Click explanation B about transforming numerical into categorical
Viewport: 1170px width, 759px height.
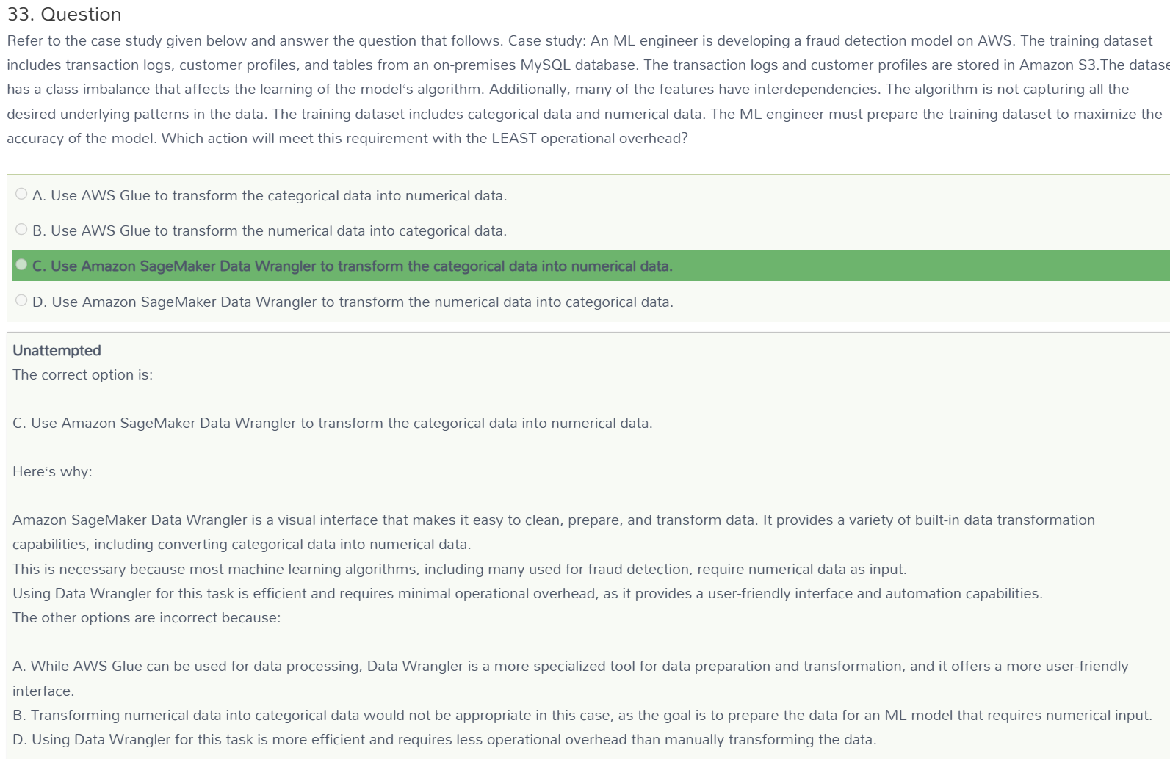582,715
